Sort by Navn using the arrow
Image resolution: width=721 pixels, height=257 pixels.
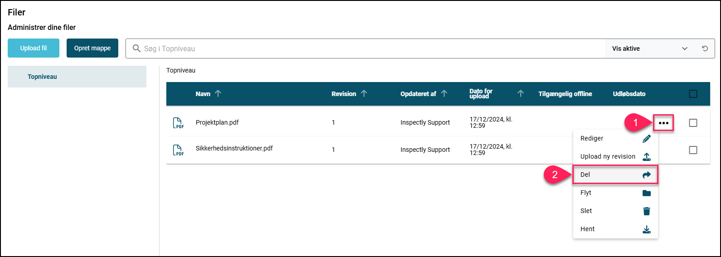pyautogui.click(x=218, y=93)
